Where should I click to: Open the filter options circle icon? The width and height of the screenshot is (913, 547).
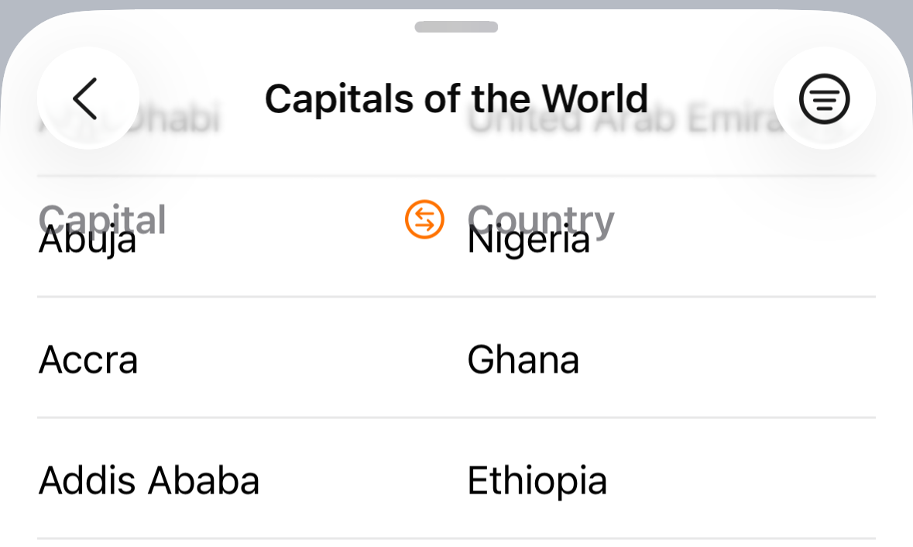pyautogui.click(x=824, y=98)
